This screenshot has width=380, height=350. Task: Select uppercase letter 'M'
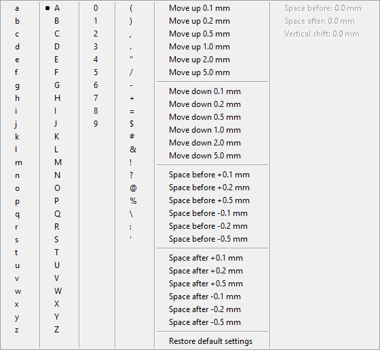pyautogui.click(x=59, y=162)
